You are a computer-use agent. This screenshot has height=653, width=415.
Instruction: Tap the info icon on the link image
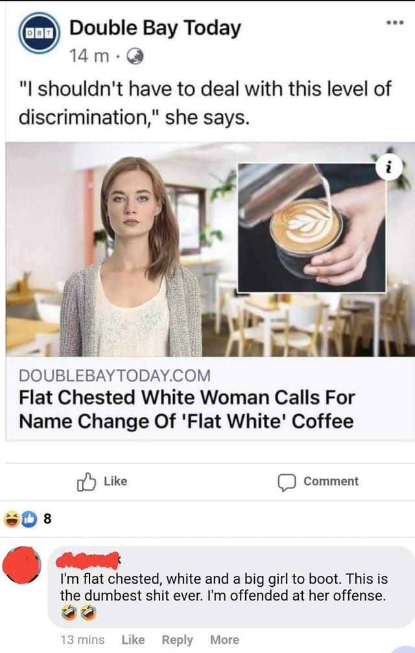coord(389,168)
